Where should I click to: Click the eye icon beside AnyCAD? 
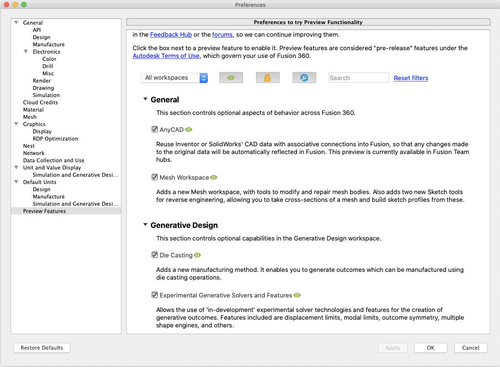189,129
